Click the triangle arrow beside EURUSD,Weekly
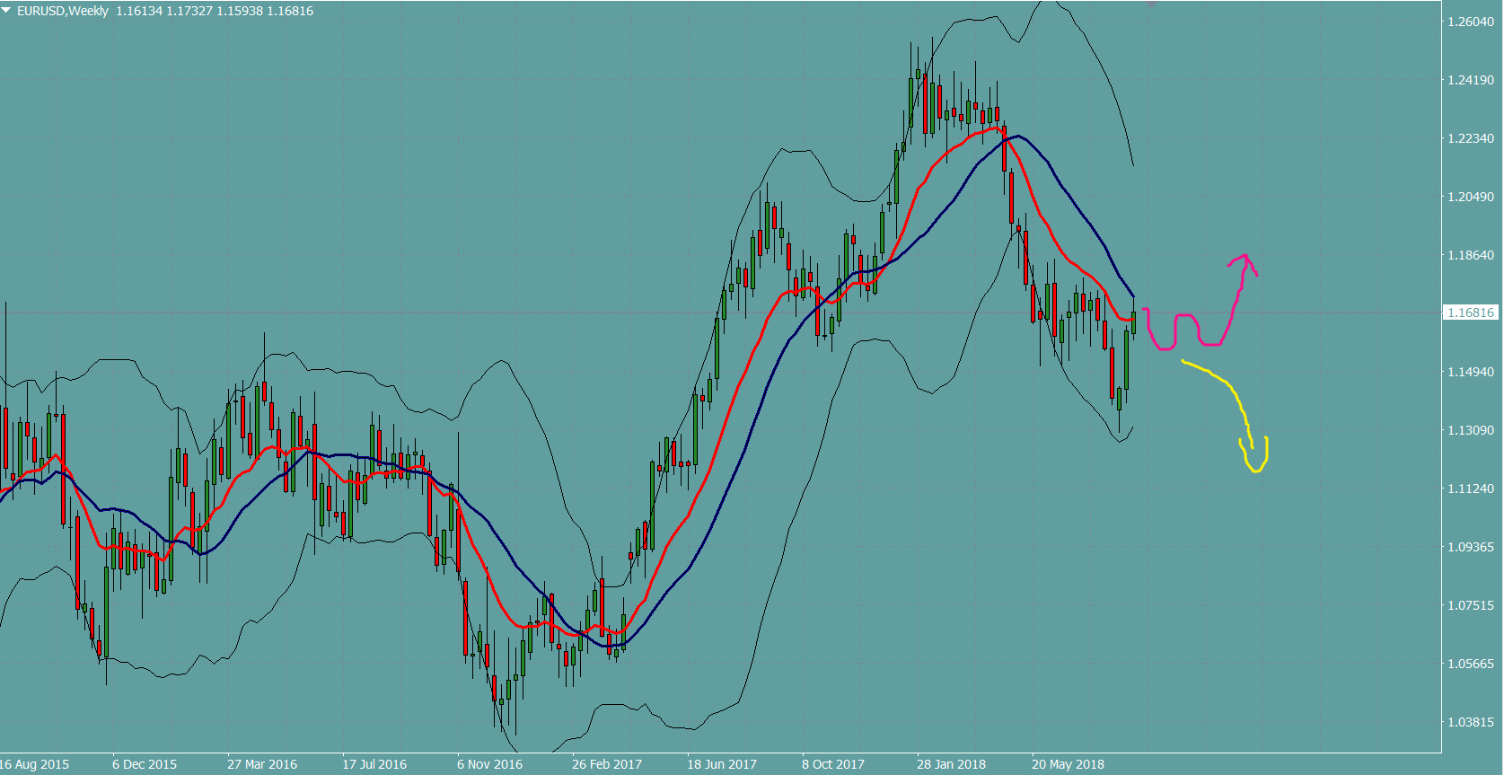The image size is (1504, 775). (x=6, y=10)
